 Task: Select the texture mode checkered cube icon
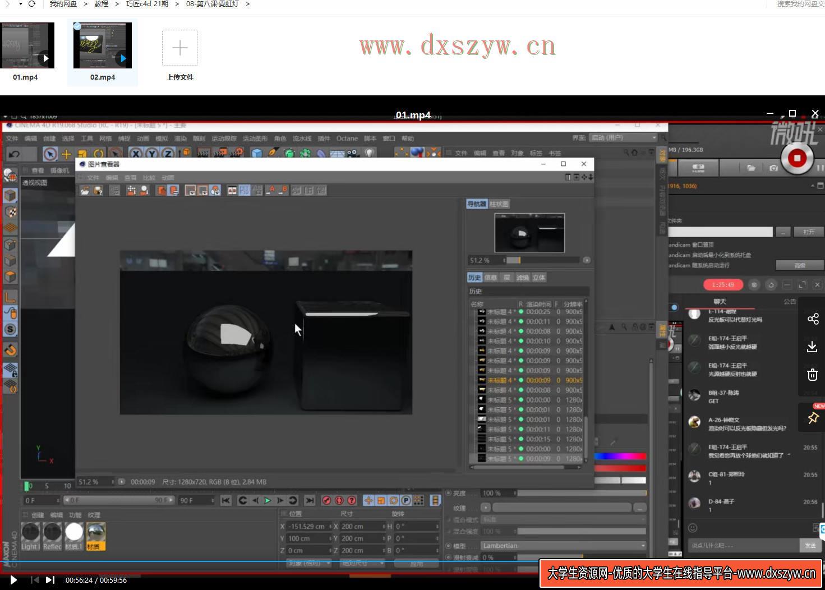pyautogui.click(x=10, y=212)
